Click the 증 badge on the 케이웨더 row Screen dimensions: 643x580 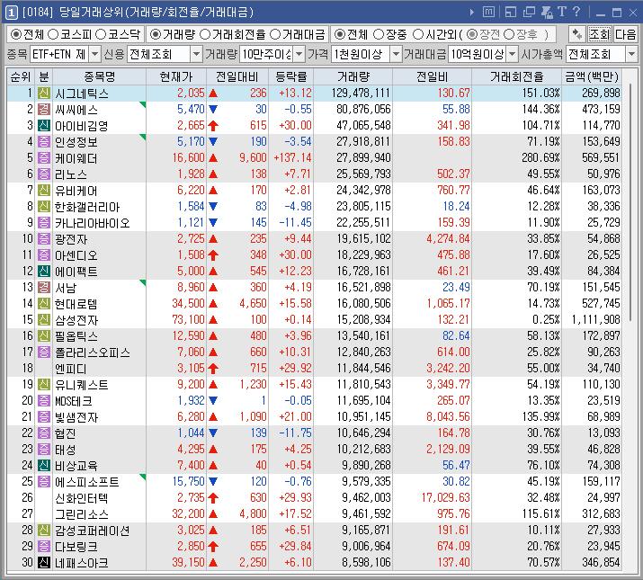point(44,158)
